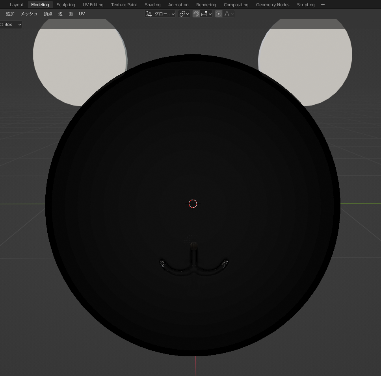The width and height of the screenshot is (381, 376).
Task: Toggle proportional editing circle icon
Action: point(219,14)
